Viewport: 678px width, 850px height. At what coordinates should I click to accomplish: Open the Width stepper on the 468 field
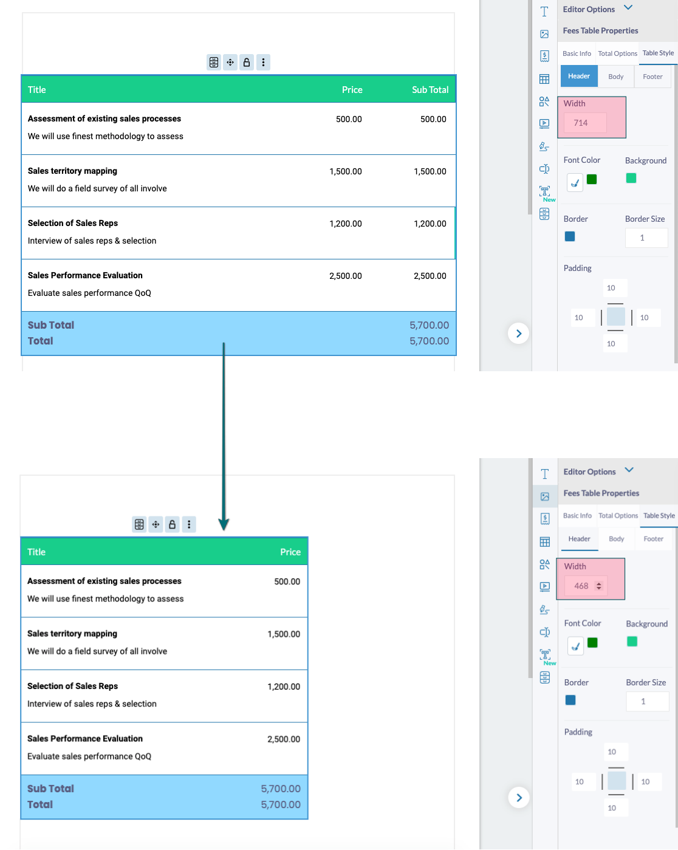click(x=600, y=586)
